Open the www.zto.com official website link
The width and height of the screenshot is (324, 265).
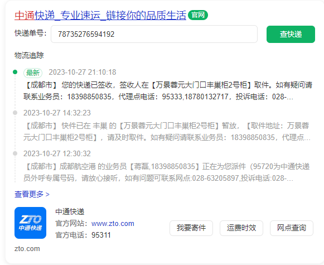coord(113,224)
